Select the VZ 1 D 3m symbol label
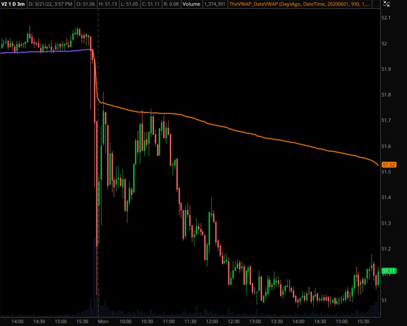 coord(13,4)
